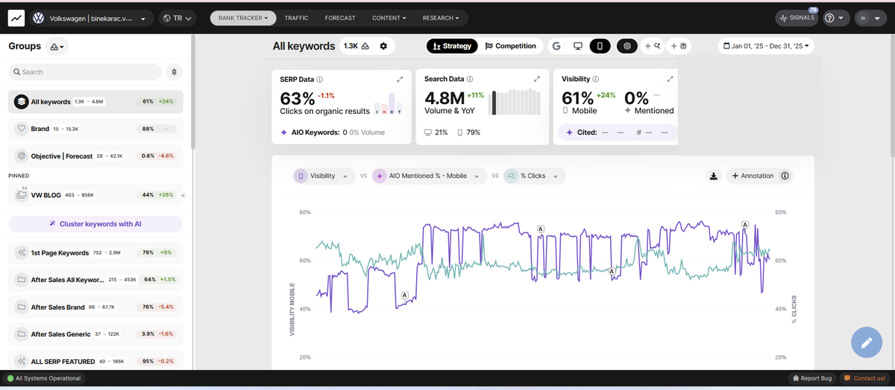Image resolution: width=895 pixels, height=390 pixels.
Task: Select the Google search engine icon
Action: [x=556, y=46]
